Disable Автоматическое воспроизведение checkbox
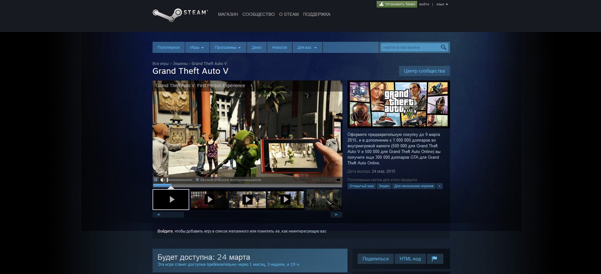The image size is (601, 274). coord(197,180)
